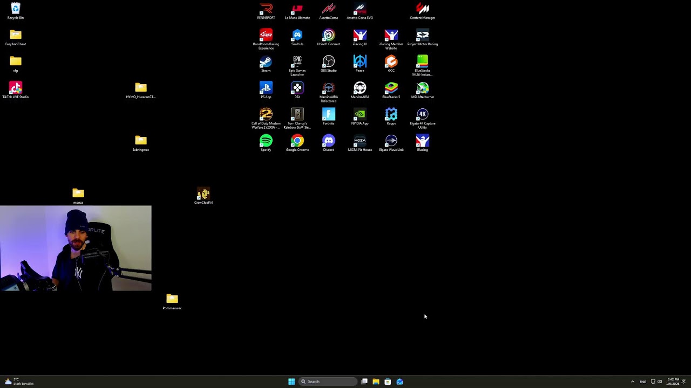Click the DSX desktop icon

pos(297,90)
